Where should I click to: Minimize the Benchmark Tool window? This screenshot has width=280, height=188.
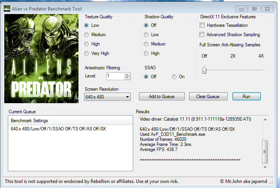coord(241,9)
